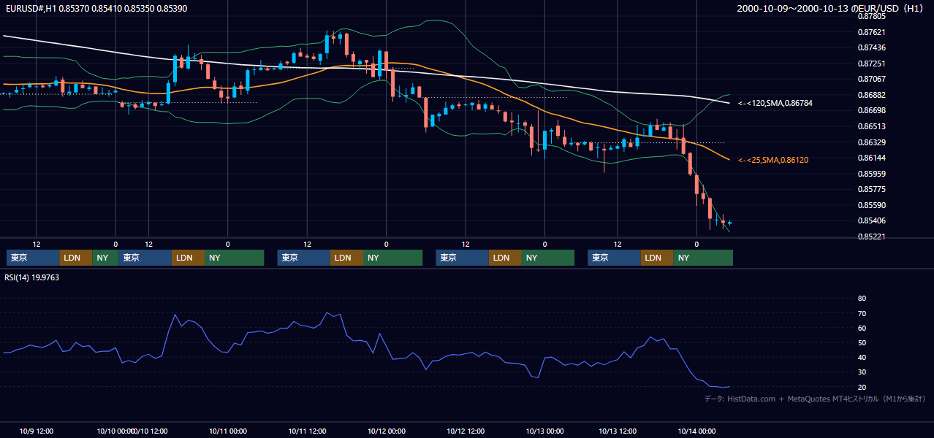Screen dimensions: 934x438
Task: Click the RSI(14) 19.9763 indicator label
Action: (x=32, y=277)
